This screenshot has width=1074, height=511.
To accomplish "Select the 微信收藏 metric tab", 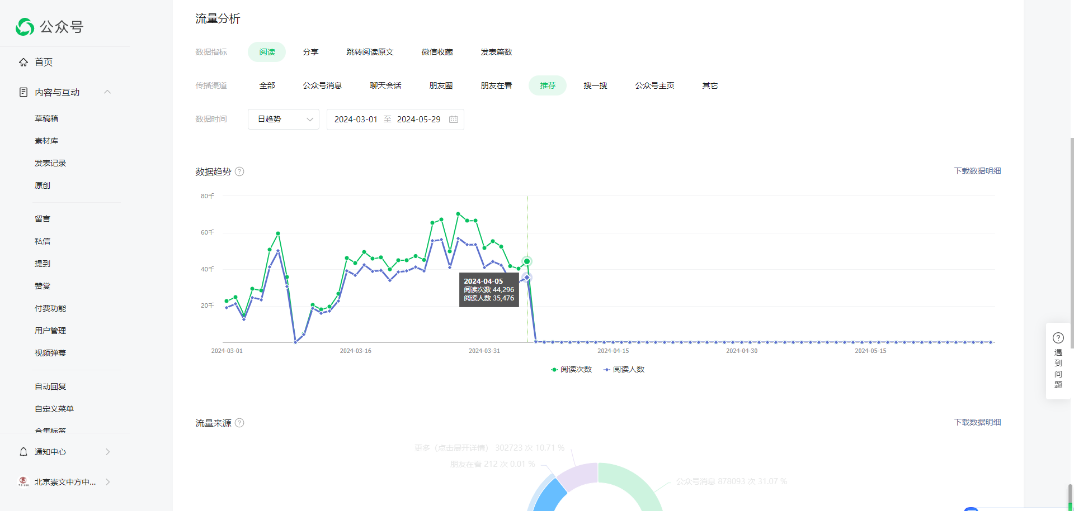I will 437,52.
